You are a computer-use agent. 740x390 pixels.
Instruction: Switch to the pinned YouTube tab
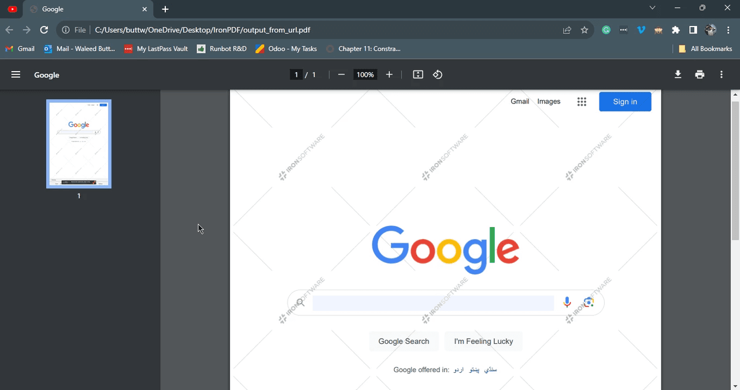point(12,9)
